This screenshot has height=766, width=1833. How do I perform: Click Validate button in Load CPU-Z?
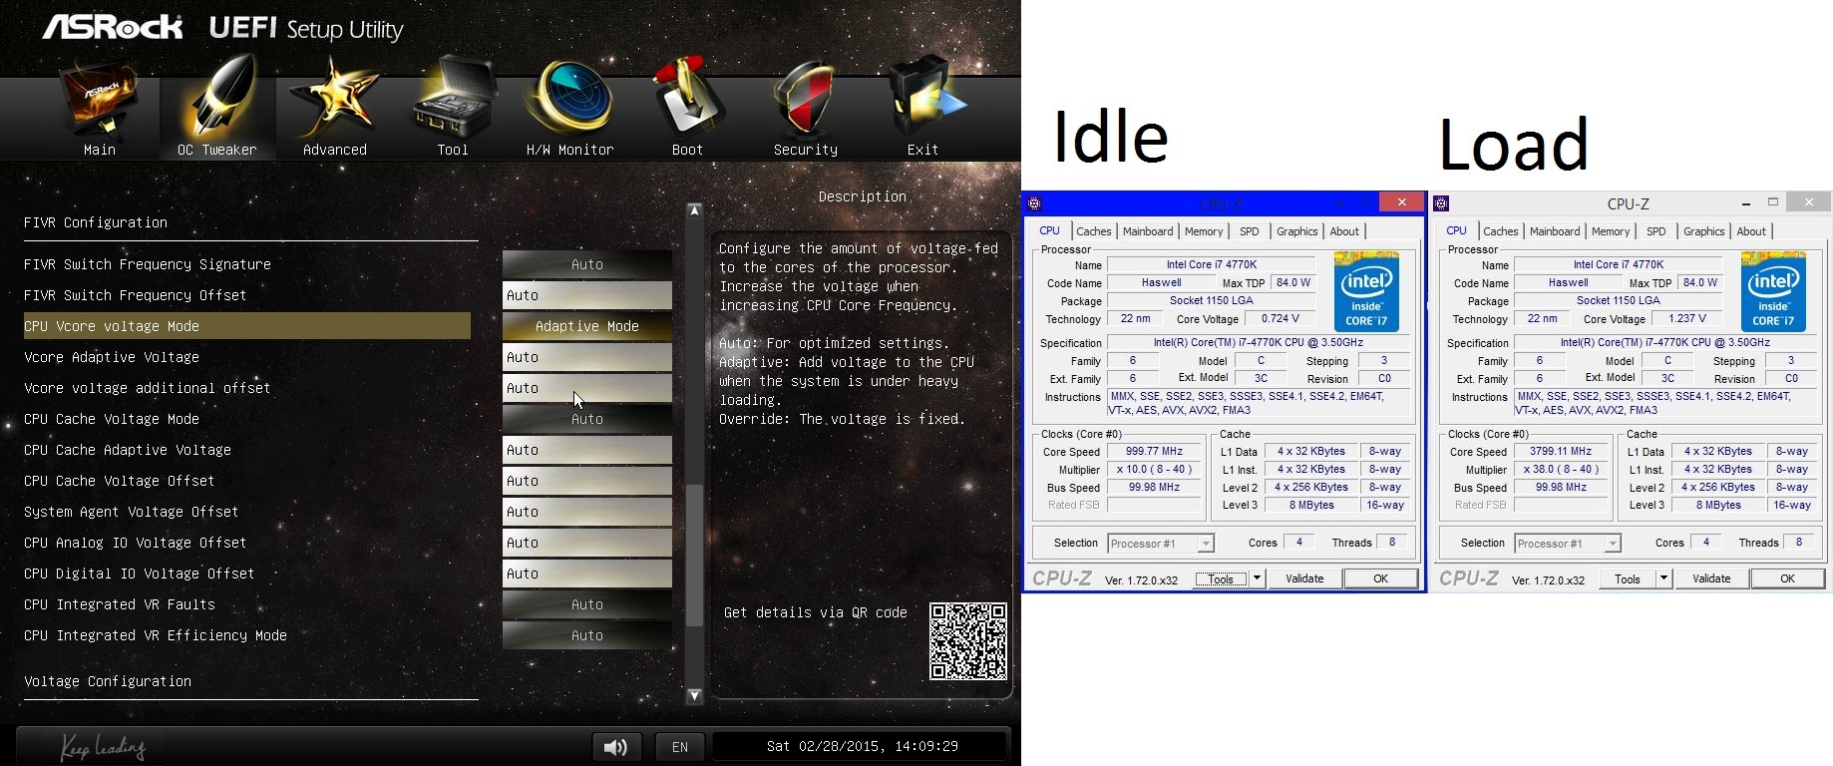(1711, 578)
